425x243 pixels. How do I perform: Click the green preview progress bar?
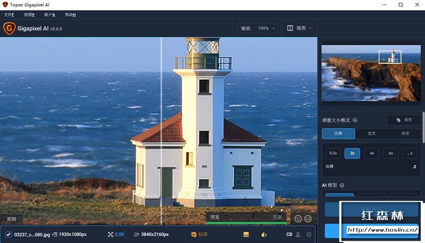point(246,223)
